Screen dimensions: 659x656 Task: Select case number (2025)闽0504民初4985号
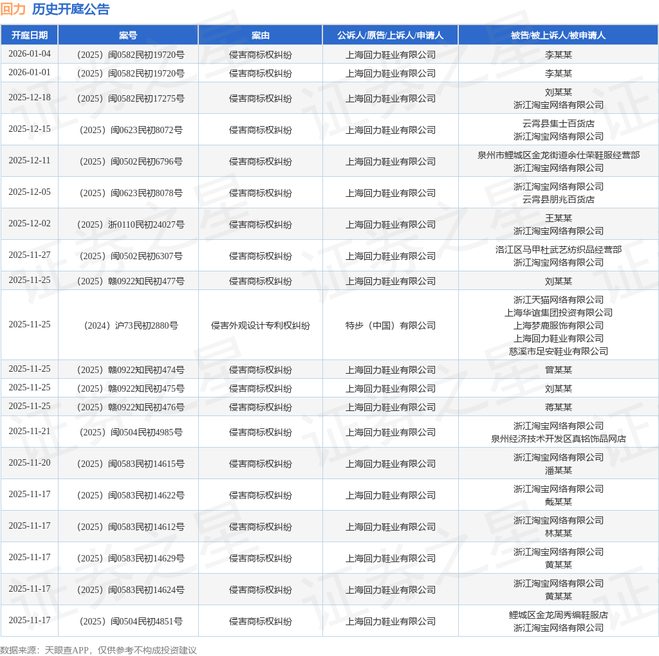pos(131,432)
